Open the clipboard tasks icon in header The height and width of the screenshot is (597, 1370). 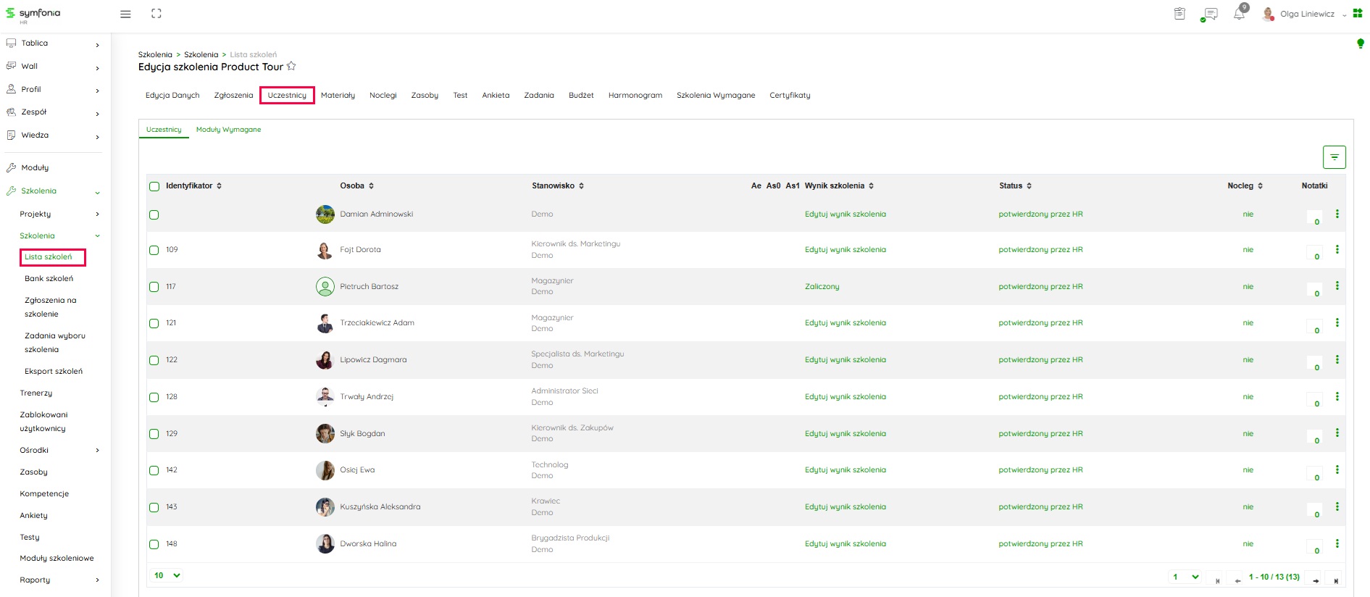(1179, 14)
